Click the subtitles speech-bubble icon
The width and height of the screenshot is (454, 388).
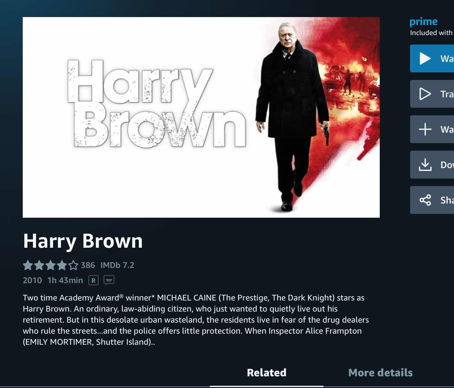[x=109, y=280]
